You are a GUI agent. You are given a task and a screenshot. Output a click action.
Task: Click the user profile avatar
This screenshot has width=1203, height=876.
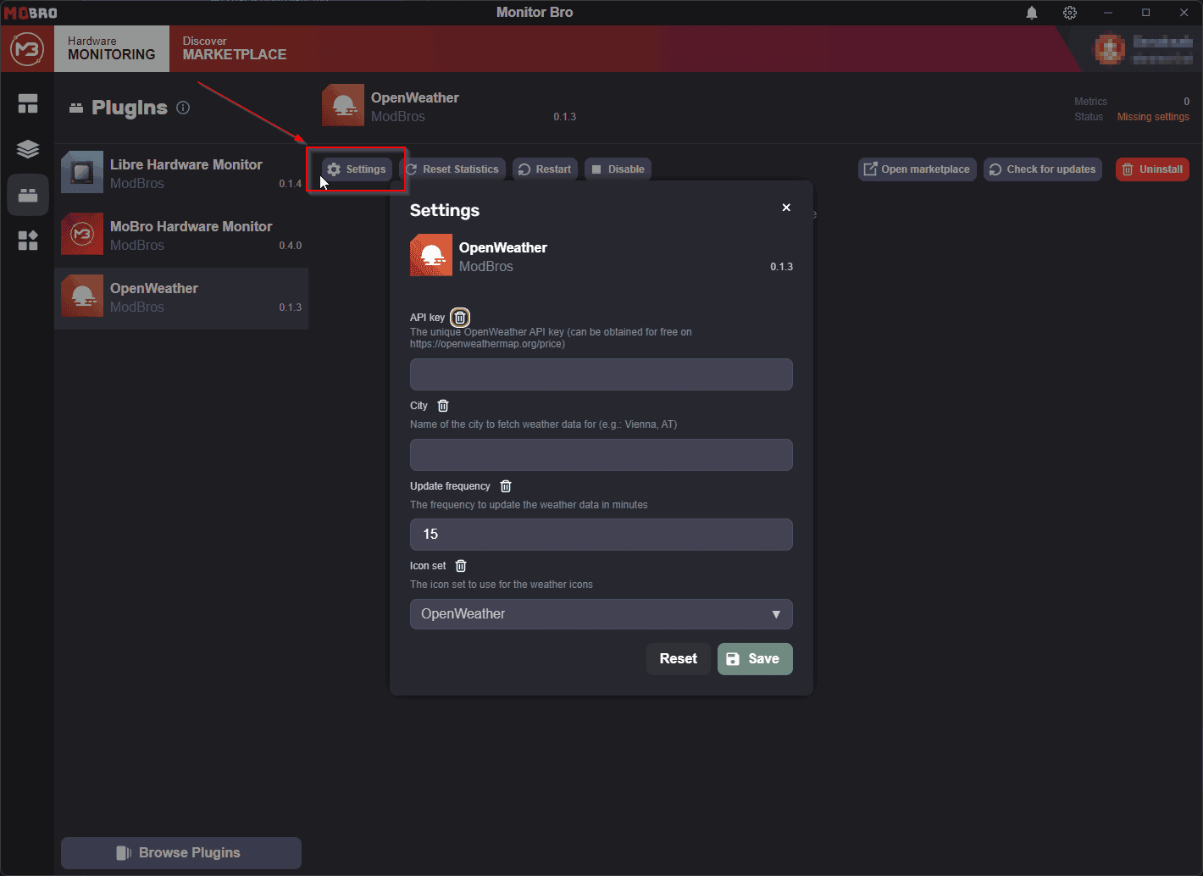click(x=1110, y=49)
